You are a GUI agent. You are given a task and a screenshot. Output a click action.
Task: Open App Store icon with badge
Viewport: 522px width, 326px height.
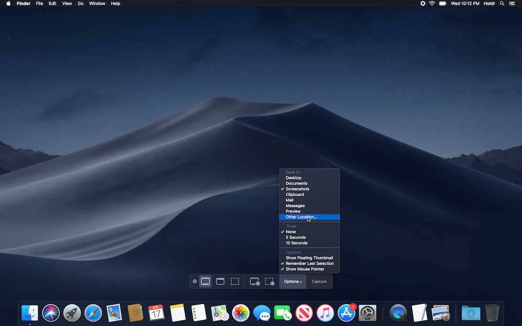click(346, 313)
